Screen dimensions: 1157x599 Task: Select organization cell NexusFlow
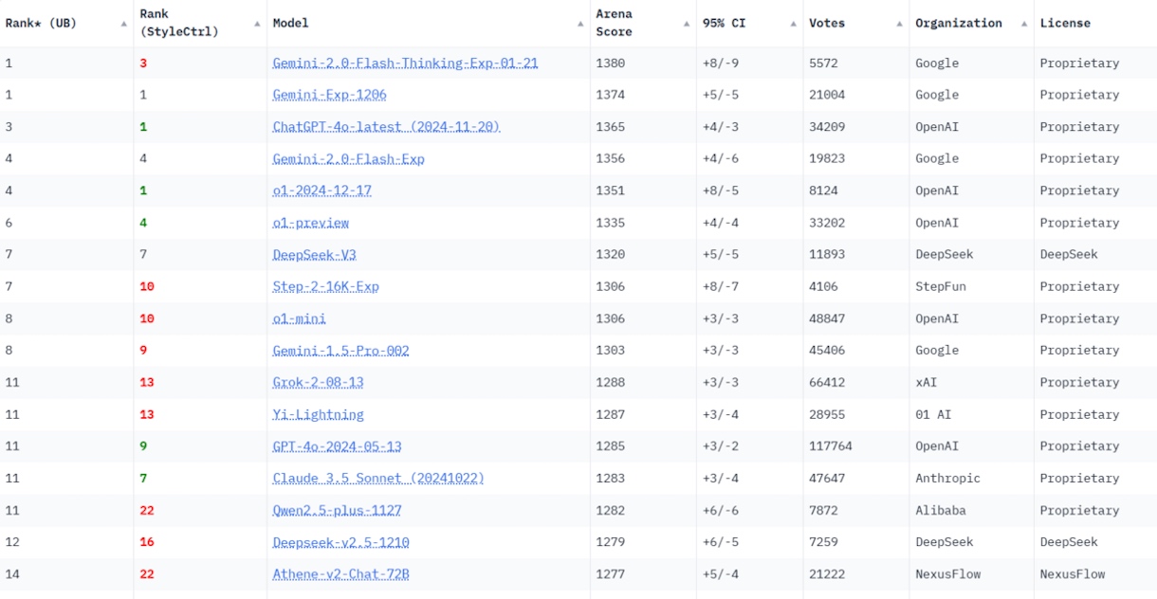(x=947, y=574)
